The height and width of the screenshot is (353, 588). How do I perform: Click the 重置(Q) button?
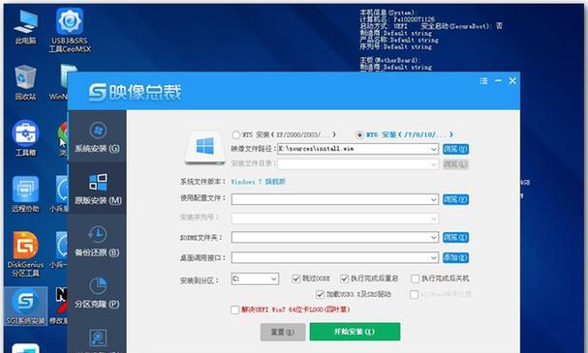click(283, 332)
